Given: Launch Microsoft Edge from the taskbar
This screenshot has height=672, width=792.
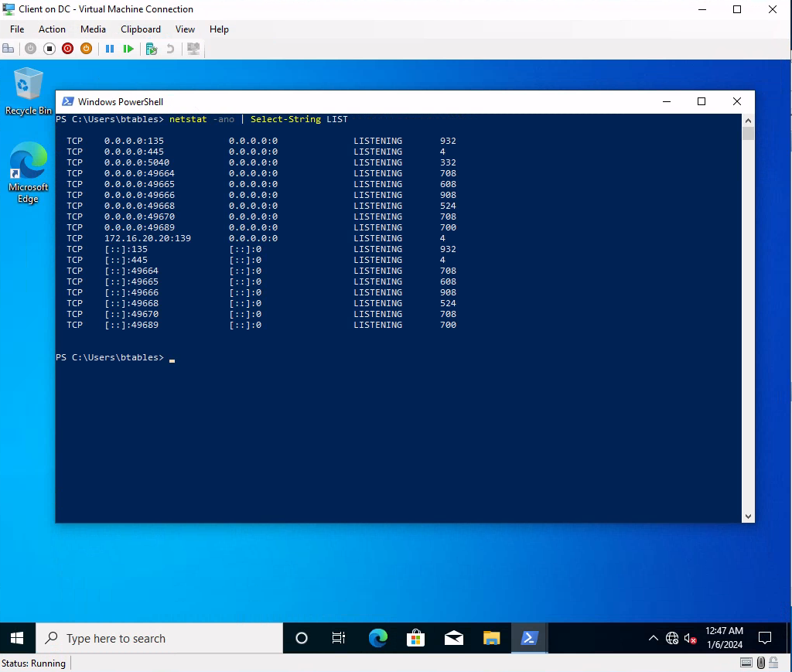Looking at the screenshot, I should tap(377, 638).
